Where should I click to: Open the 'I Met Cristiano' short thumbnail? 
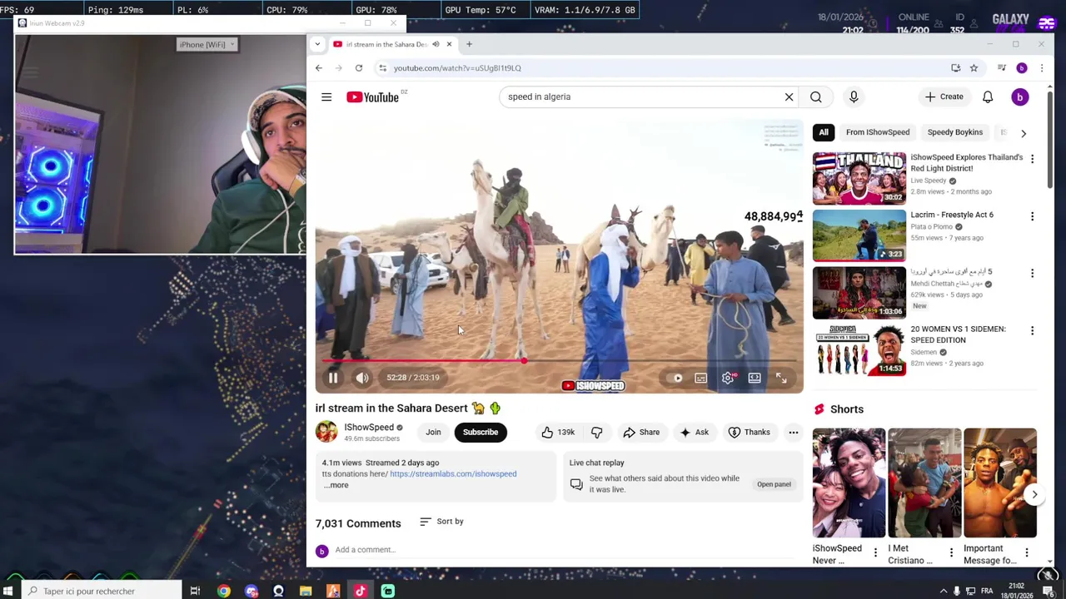tap(924, 483)
